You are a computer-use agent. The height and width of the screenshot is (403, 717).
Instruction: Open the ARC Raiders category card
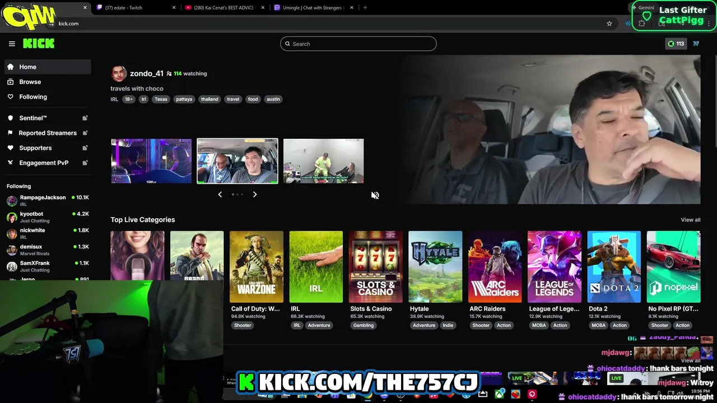(495, 266)
